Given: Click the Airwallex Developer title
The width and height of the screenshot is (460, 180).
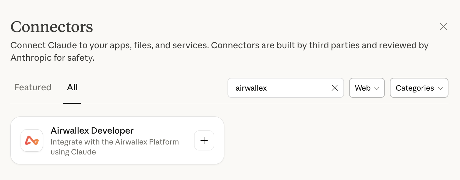Looking at the screenshot, I should coord(92,130).
